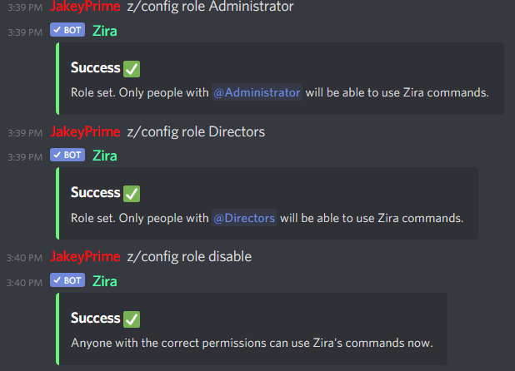
Task: Click the 3:40 PM timestamp on the JakeyPrime message
Action: coord(25,258)
